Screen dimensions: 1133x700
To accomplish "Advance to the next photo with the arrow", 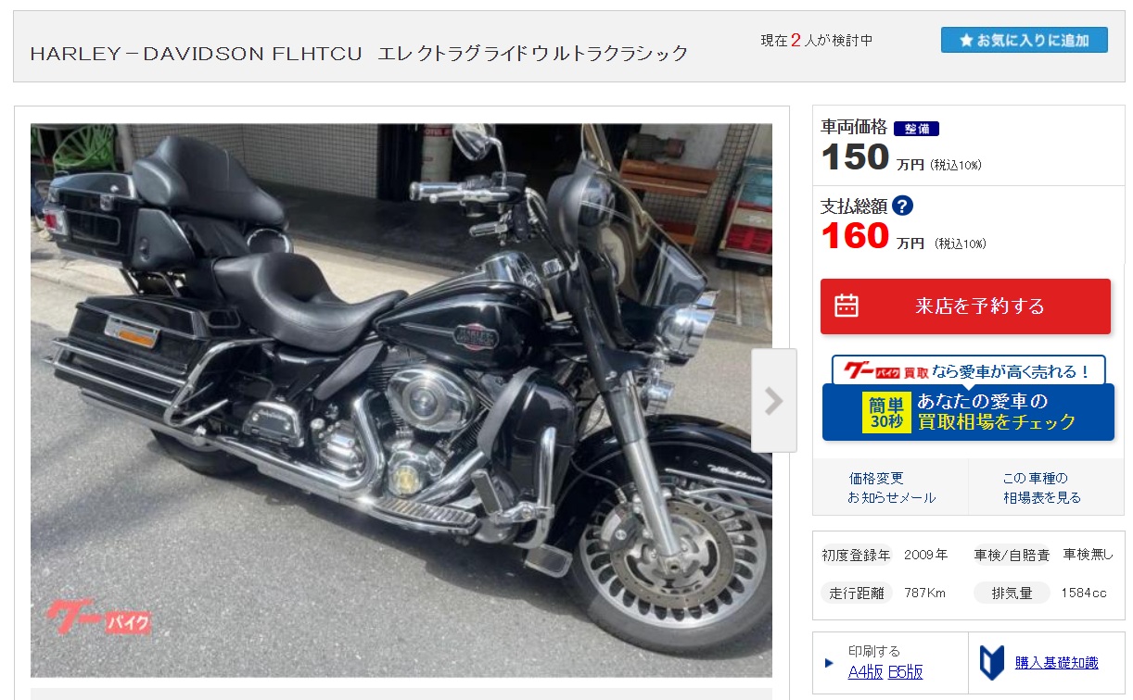I will pyautogui.click(x=773, y=400).
